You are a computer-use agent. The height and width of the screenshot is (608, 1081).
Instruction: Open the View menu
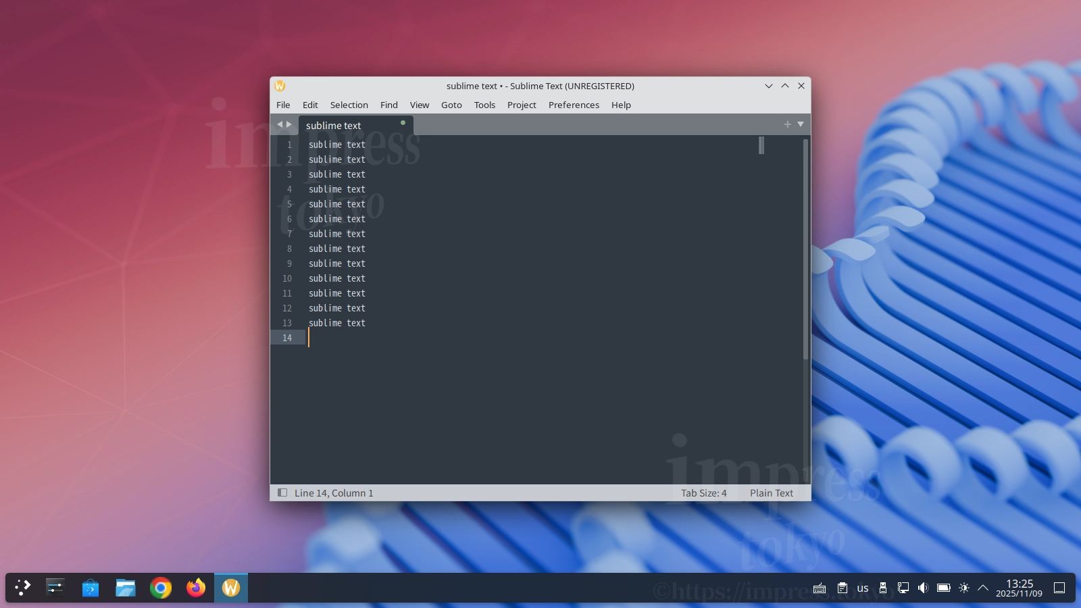coord(420,105)
